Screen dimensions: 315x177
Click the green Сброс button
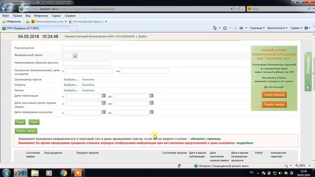tap(34, 122)
